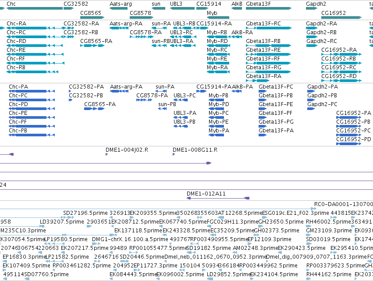373x281 pixels.
Task: Click the SD27196.5prime EST label
Action: [85, 213]
